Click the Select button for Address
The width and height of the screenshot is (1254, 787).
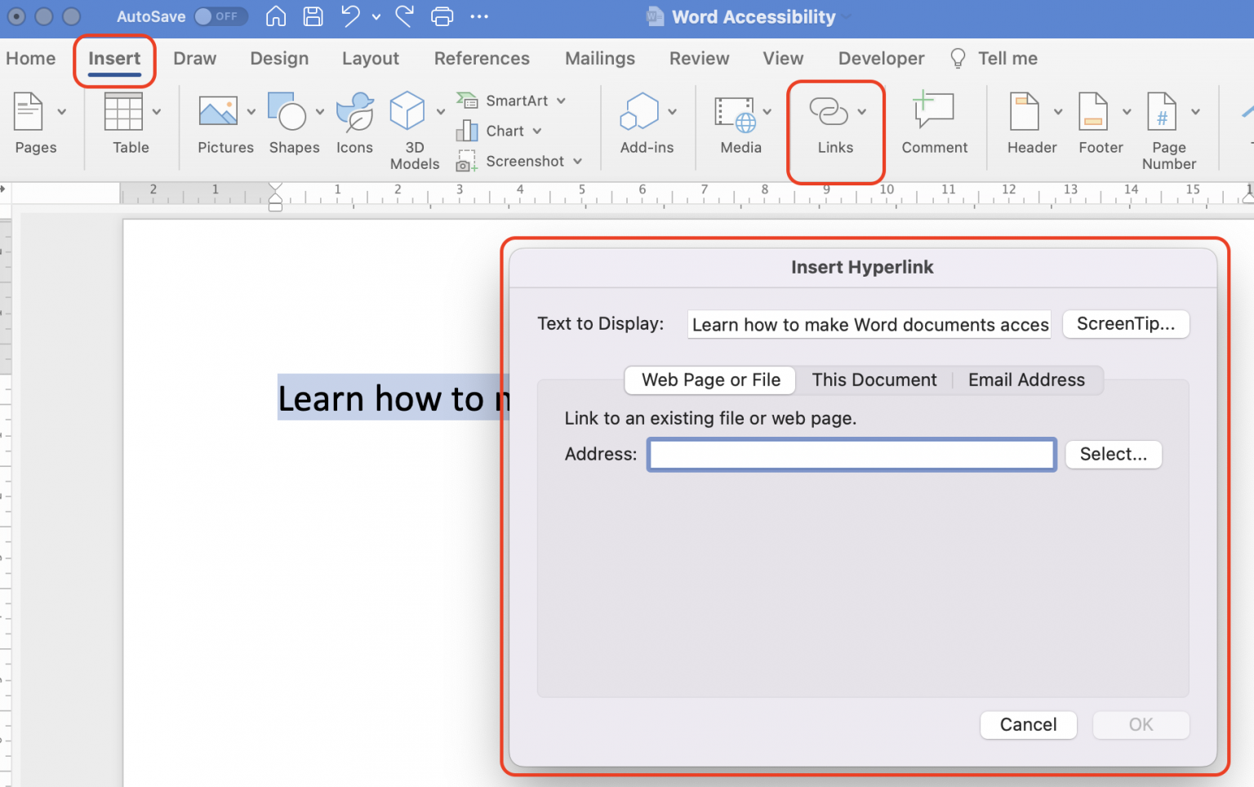tap(1113, 454)
